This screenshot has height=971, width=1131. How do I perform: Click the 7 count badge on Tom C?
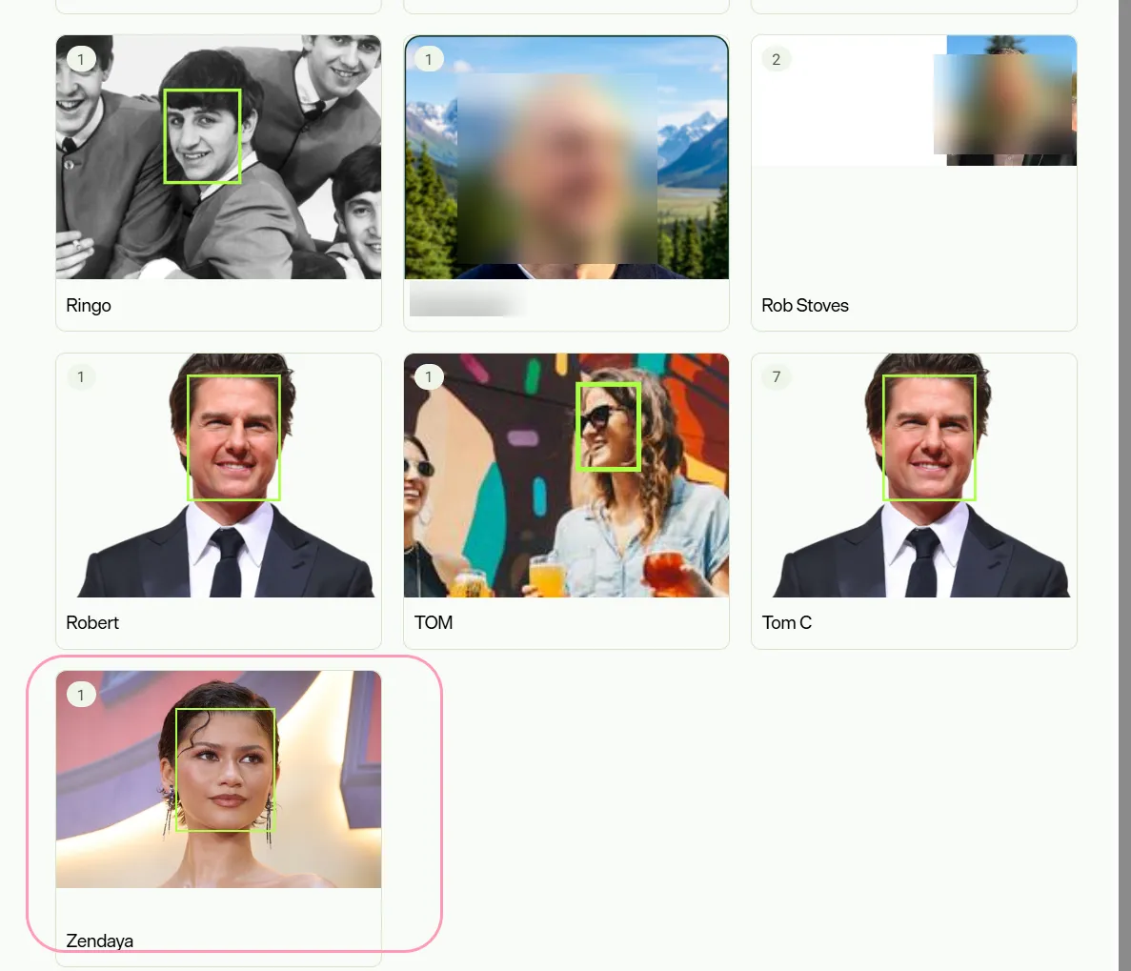(x=777, y=376)
